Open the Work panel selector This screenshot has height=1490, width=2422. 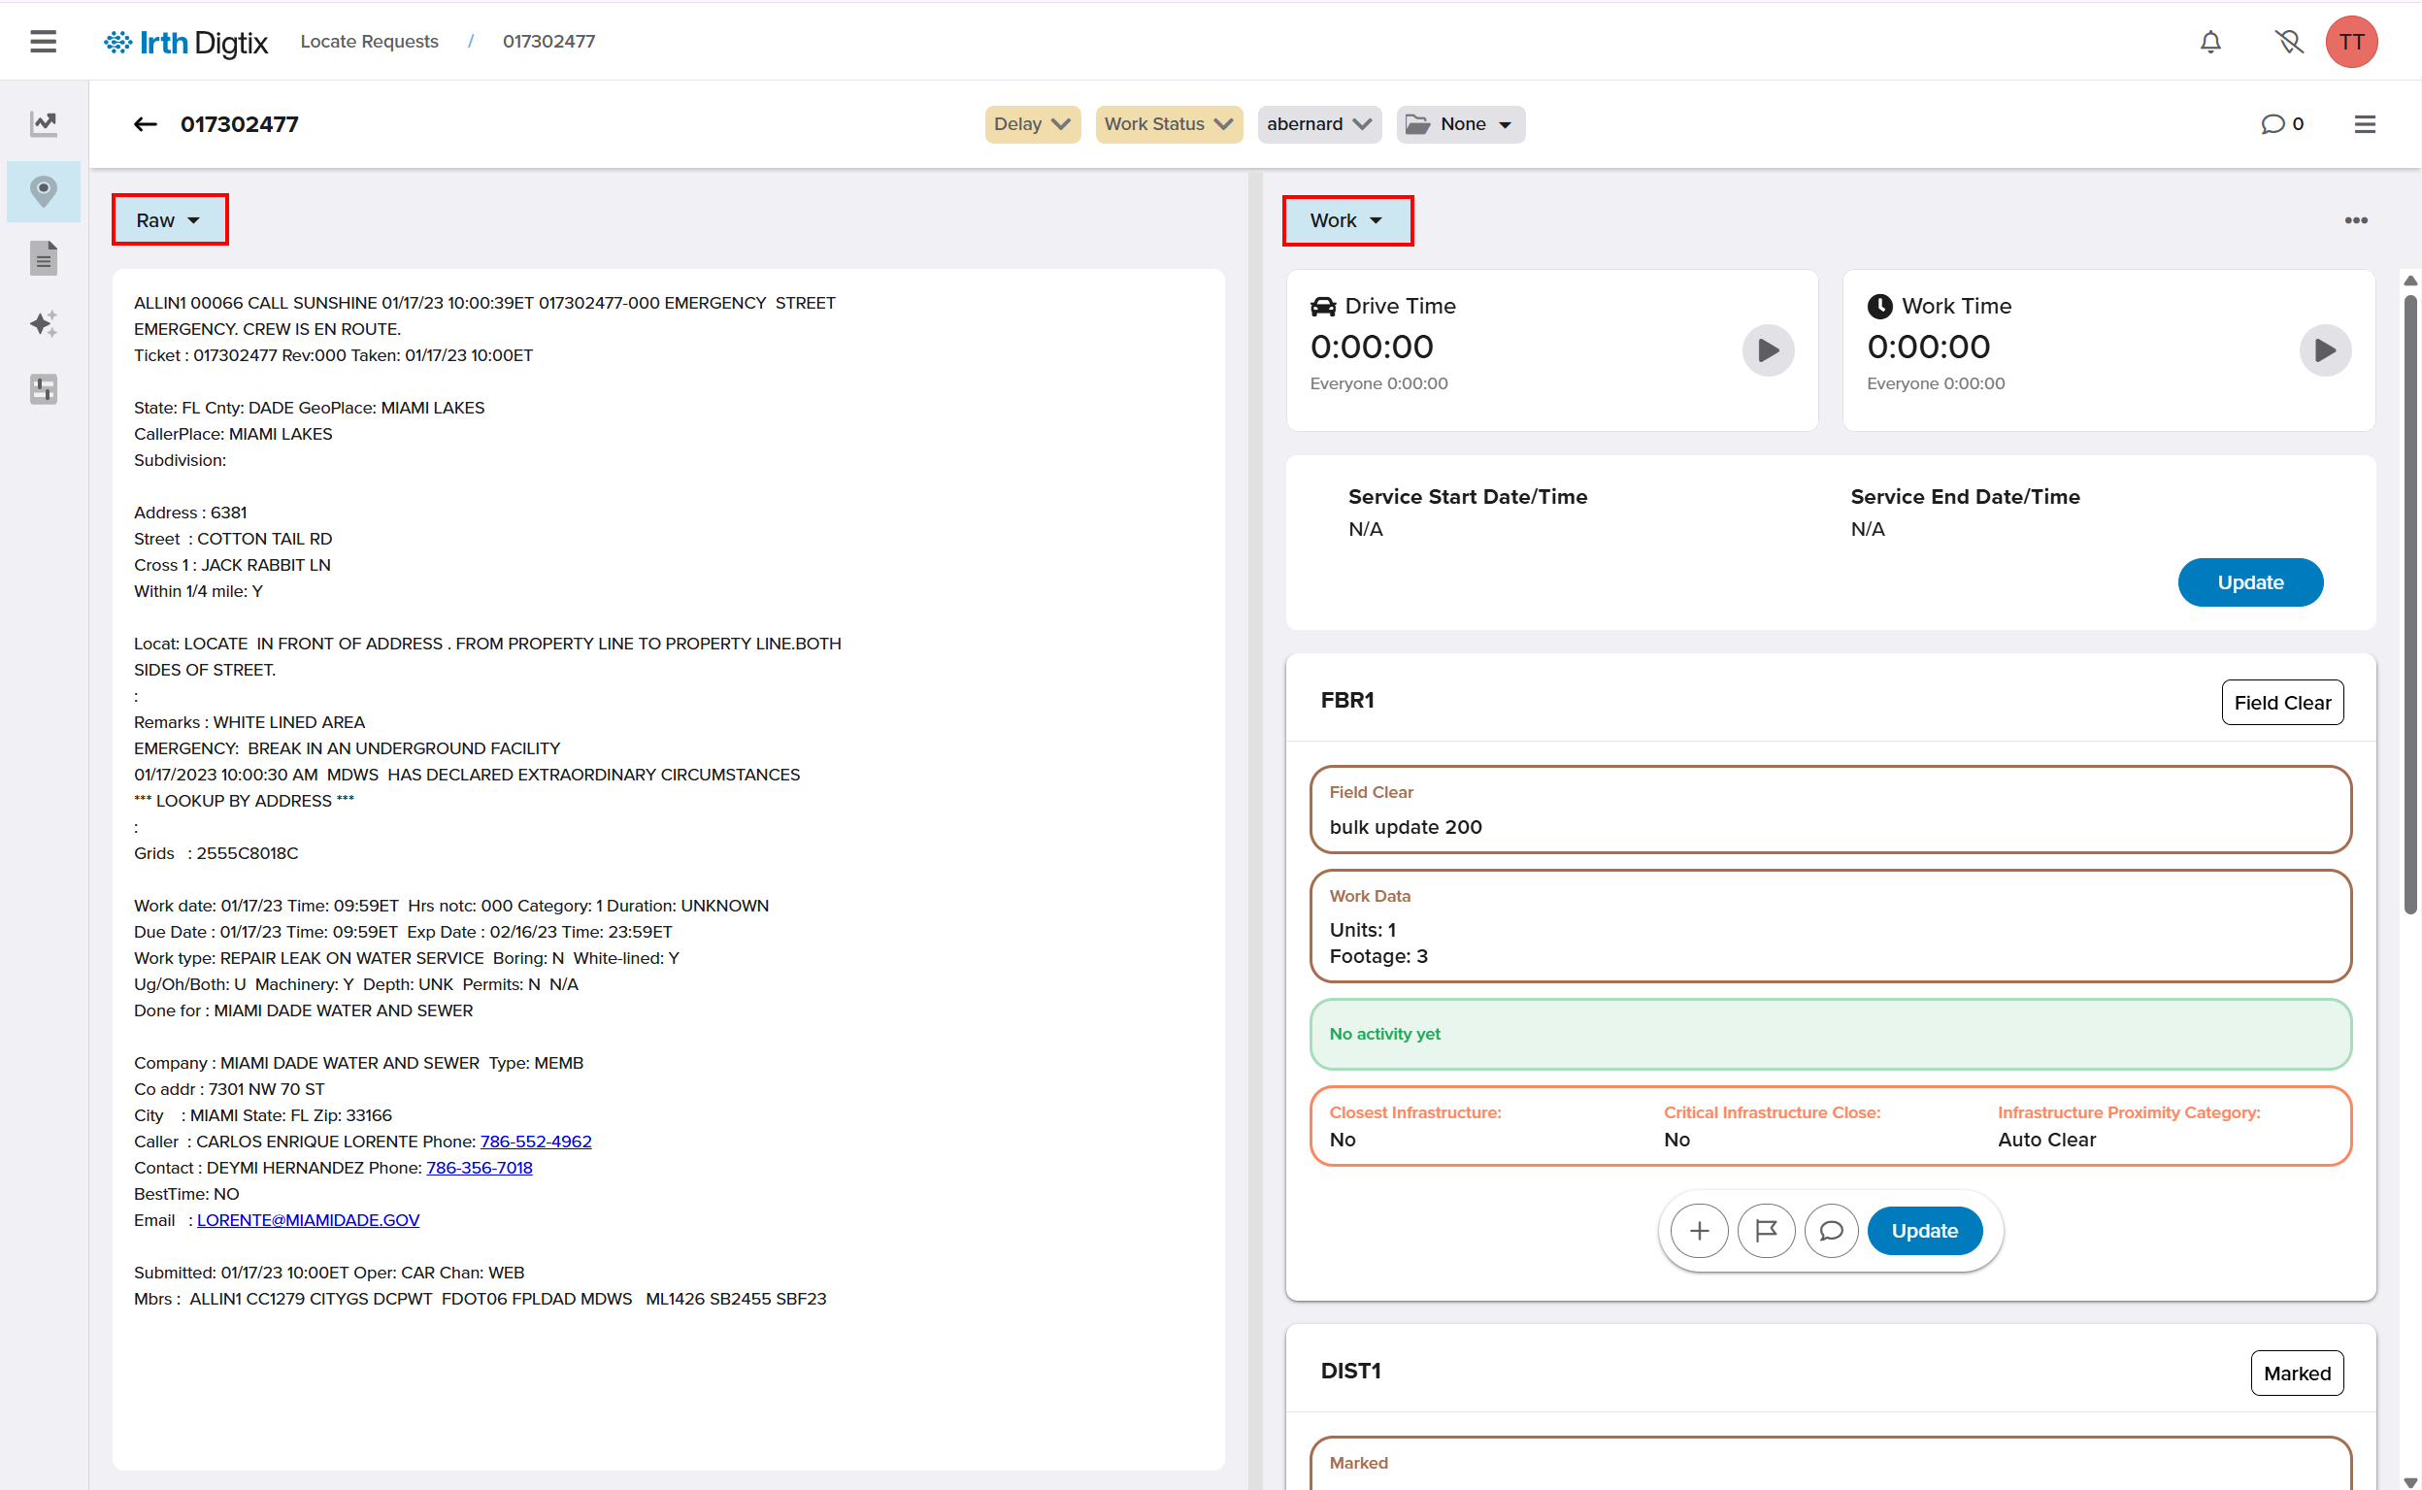point(1346,220)
